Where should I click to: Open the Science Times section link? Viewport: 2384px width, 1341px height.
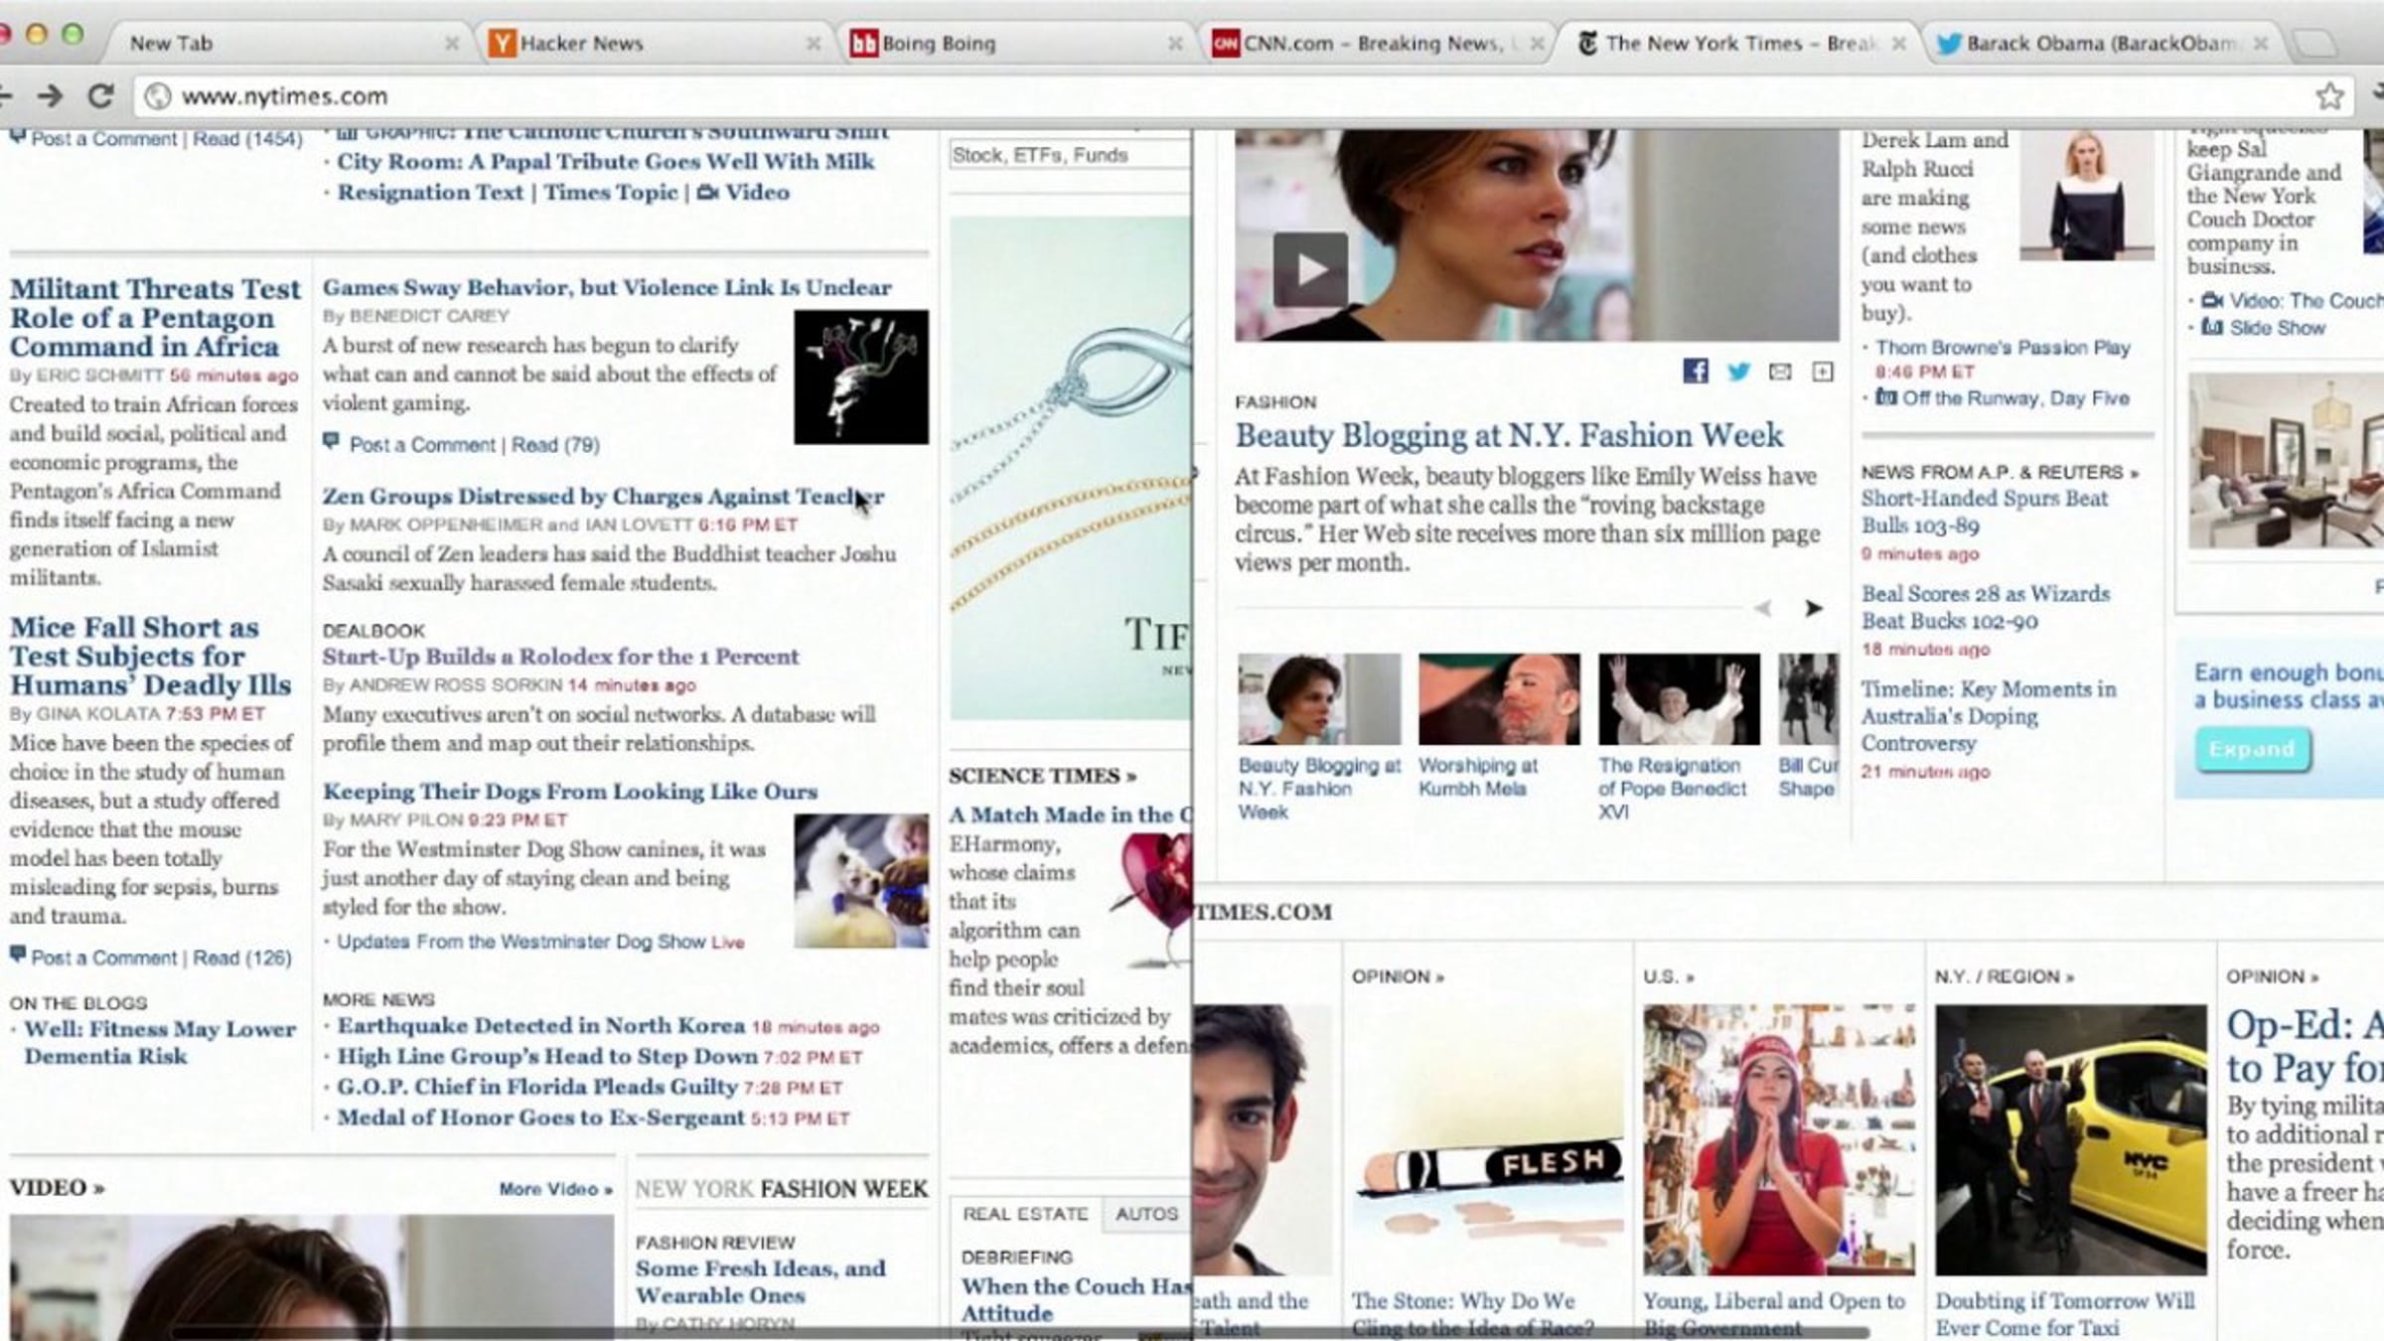1042,776
